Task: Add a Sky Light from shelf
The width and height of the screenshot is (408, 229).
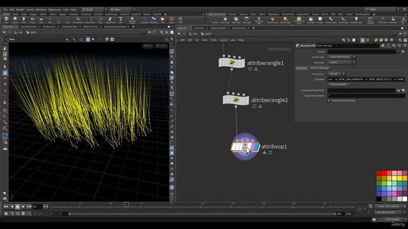Action: pyautogui.click(x=310, y=20)
